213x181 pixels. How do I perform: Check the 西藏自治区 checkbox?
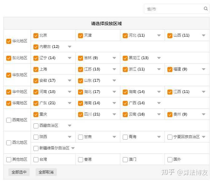point(36,126)
